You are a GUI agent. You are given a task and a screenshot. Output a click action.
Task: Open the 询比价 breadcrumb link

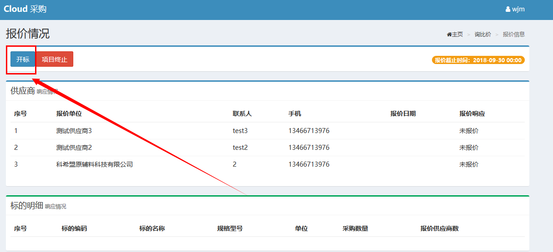tap(482, 35)
